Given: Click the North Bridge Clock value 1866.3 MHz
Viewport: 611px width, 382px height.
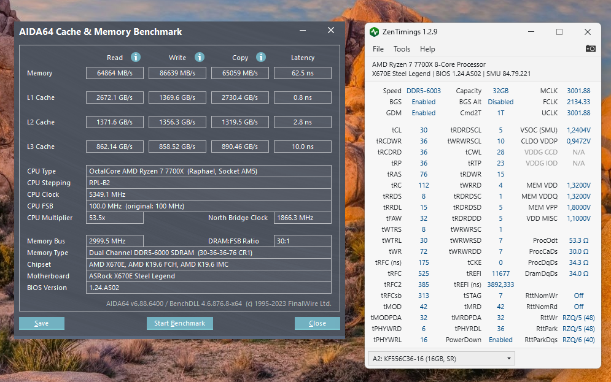Looking at the screenshot, I should pos(303,218).
